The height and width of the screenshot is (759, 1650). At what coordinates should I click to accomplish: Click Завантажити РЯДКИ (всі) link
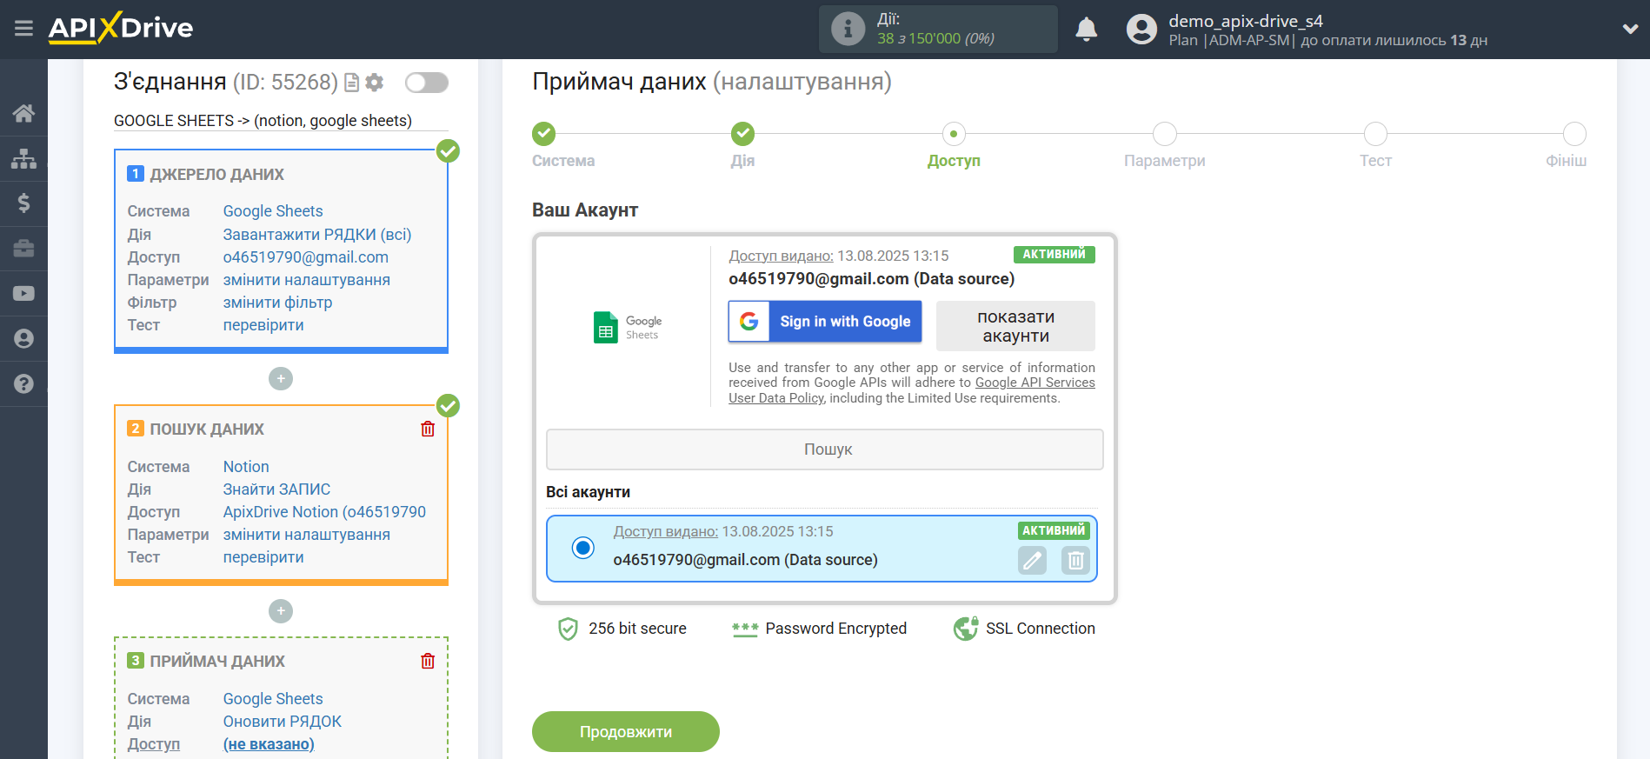coord(317,235)
